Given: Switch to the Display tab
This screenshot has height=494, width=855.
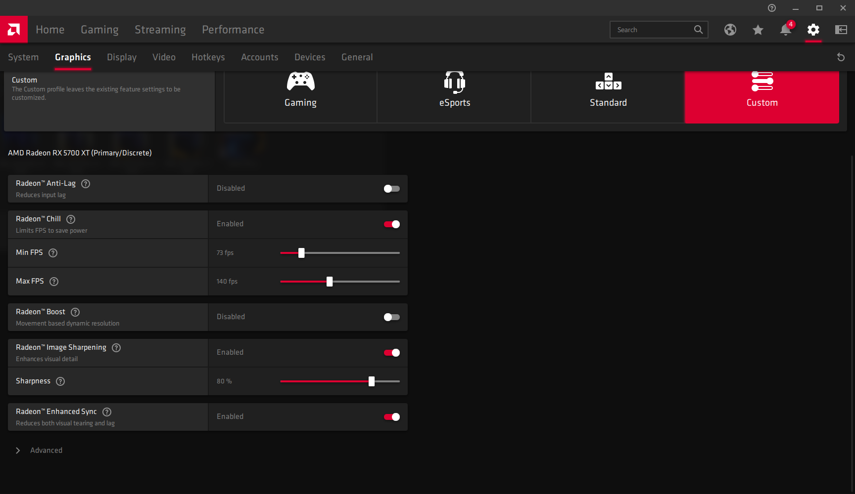Looking at the screenshot, I should tap(122, 57).
